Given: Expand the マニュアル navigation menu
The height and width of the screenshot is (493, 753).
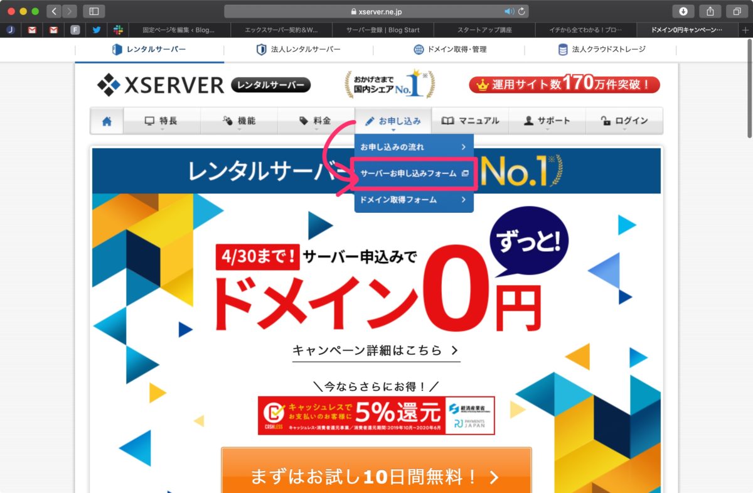Looking at the screenshot, I should (470, 121).
